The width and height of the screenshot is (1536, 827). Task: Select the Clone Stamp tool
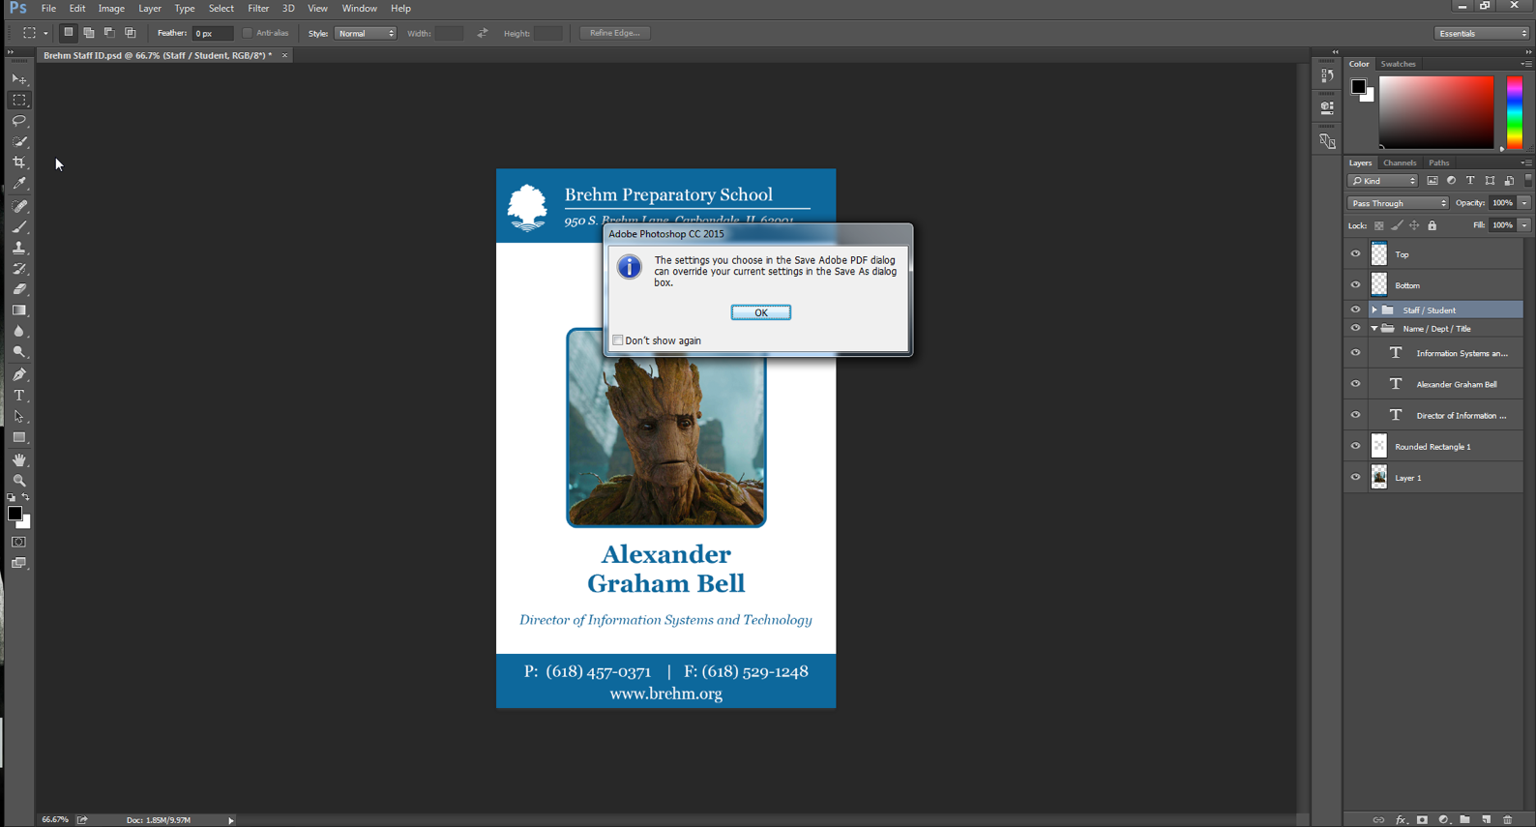click(19, 248)
